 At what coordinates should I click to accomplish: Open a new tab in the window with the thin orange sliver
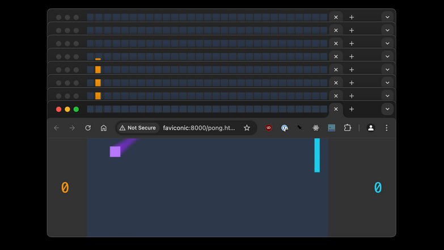tap(352, 57)
